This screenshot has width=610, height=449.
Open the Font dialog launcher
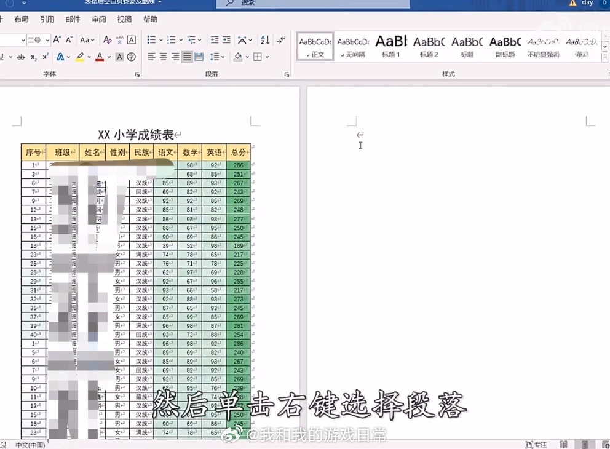[x=137, y=74]
